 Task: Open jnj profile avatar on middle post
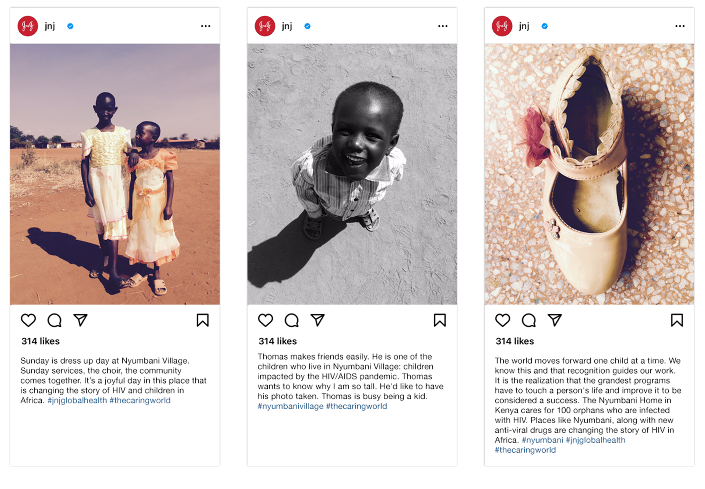(x=265, y=26)
